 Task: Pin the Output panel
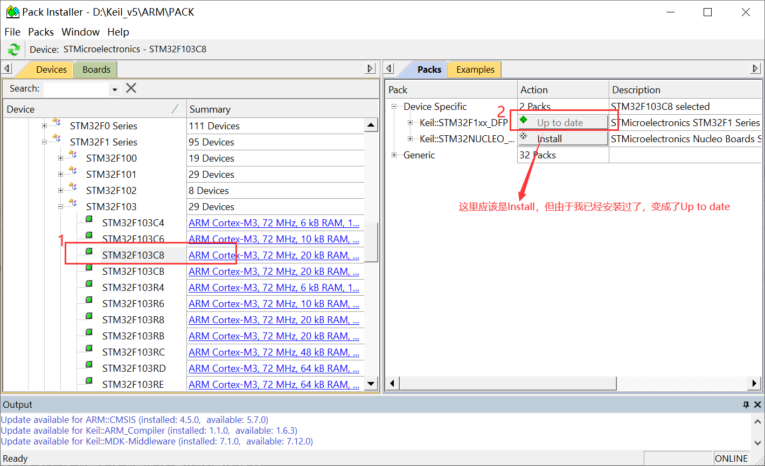746,405
